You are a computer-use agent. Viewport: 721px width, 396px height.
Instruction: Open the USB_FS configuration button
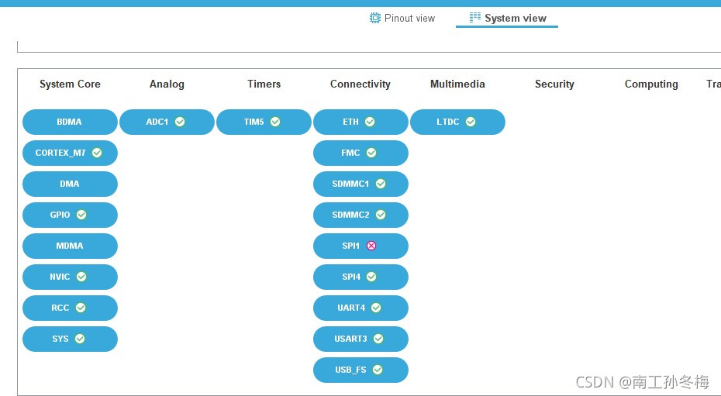tap(360, 370)
